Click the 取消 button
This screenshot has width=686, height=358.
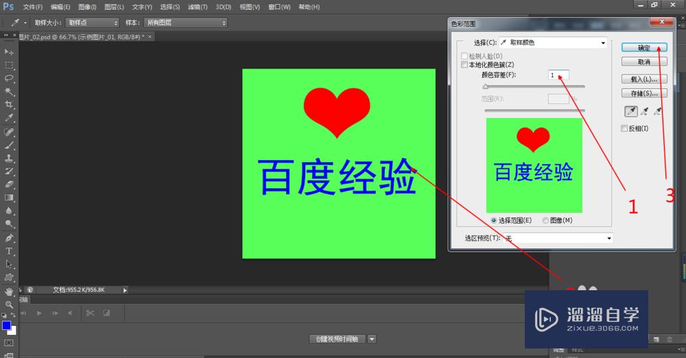click(644, 62)
